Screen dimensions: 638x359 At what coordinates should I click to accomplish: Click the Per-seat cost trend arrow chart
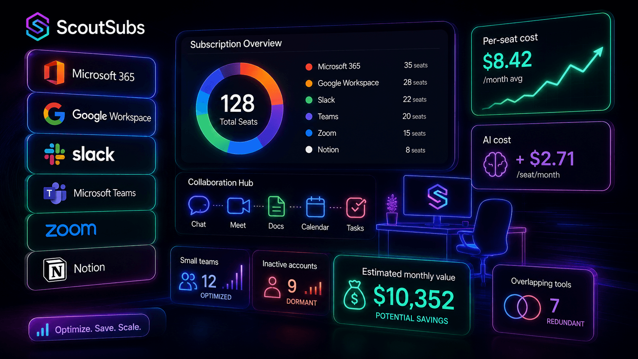(543, 78)
